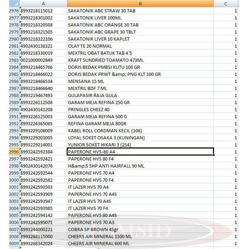Click the barcode cell 4902430142076
This screenshot has width=249, height=249.
[43, 166]
